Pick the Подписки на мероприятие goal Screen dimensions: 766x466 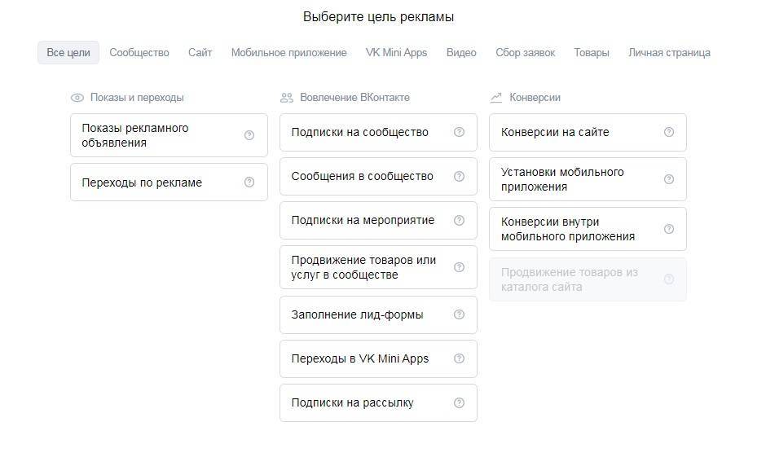[x=363, y=220]
